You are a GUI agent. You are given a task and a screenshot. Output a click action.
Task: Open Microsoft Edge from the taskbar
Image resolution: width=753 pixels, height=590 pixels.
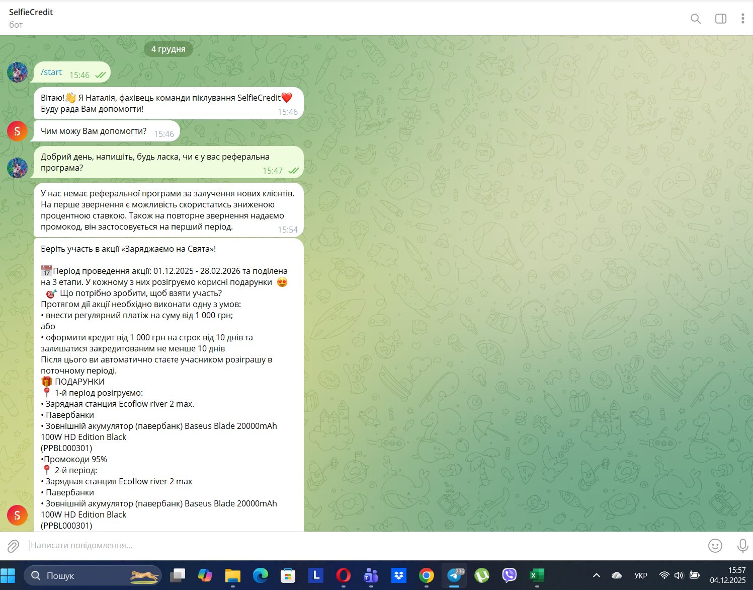[x=260, y=575]
